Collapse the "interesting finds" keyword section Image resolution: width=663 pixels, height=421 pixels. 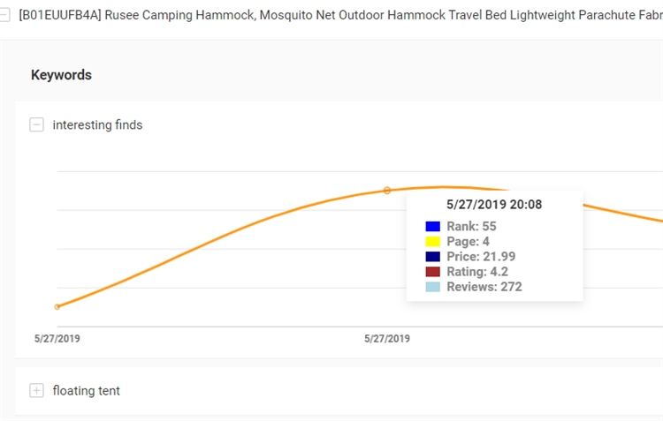click(36, 125)
